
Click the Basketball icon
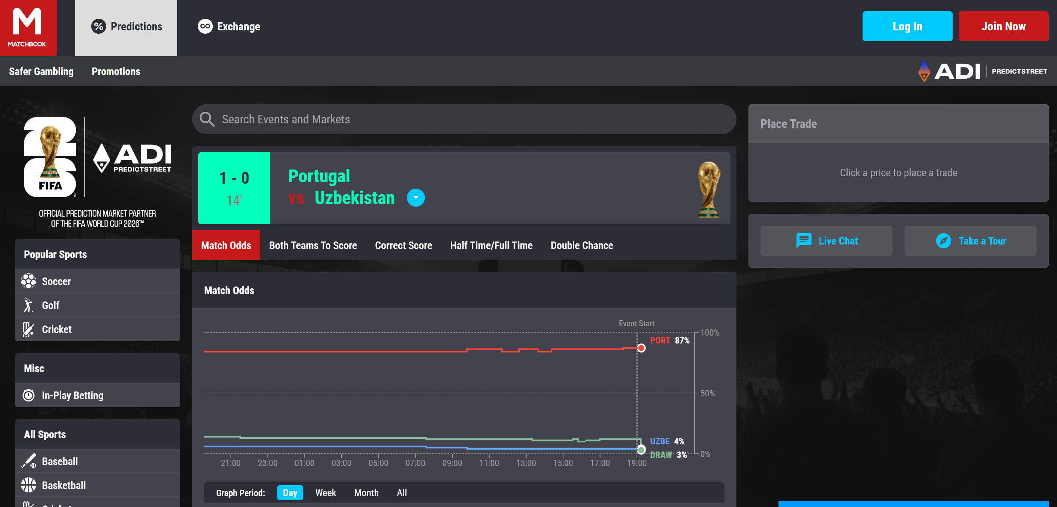tap(28, 485)
